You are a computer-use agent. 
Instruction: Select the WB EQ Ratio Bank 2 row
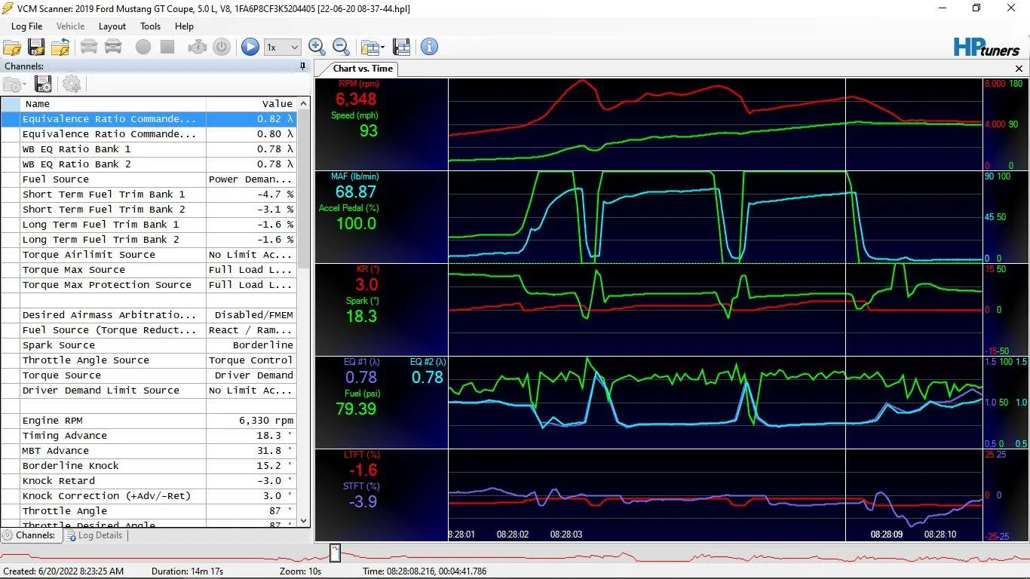click(149, 164)
